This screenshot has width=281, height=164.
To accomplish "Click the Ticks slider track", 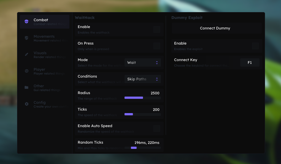I will pos(142,114).
